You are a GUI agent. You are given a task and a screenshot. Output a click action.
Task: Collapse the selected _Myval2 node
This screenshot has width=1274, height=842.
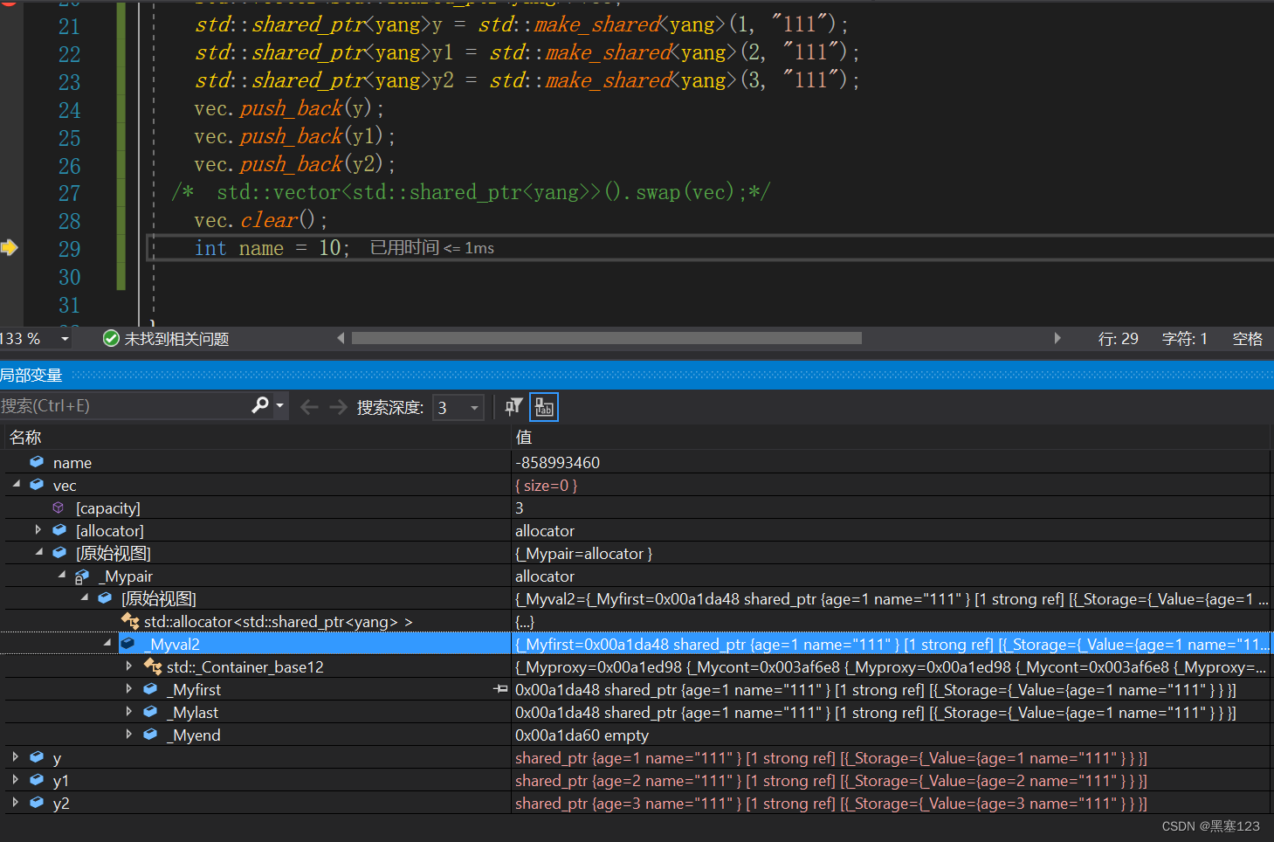pos(107,642)
